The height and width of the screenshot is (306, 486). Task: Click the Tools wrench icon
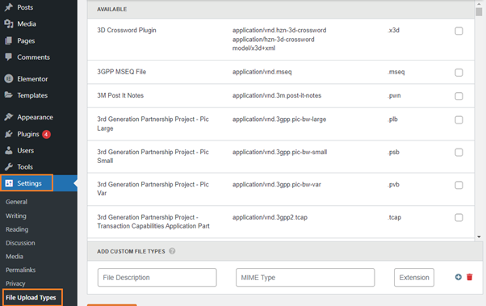(9, 167)
